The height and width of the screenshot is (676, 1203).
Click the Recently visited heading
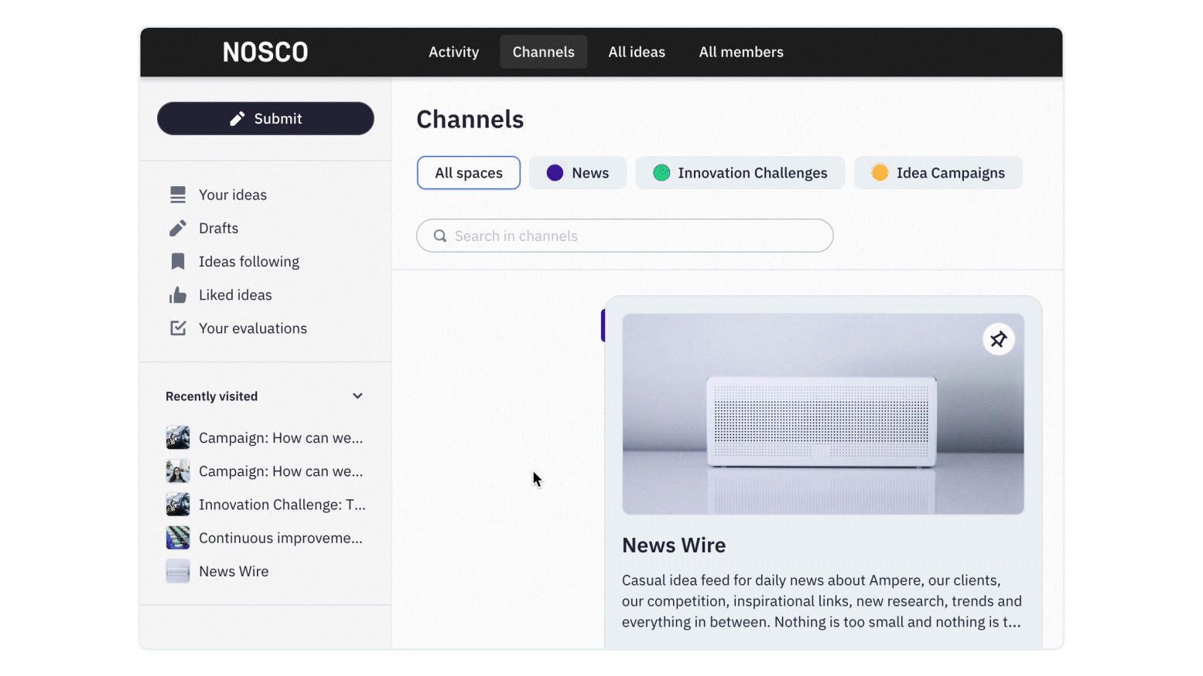211,396
